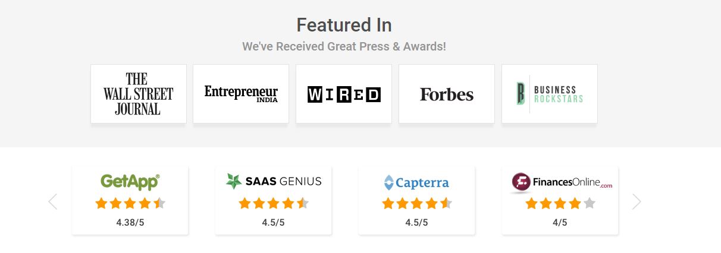
Task: Click the Forbes logo card
Action: [x=447, y=94]
